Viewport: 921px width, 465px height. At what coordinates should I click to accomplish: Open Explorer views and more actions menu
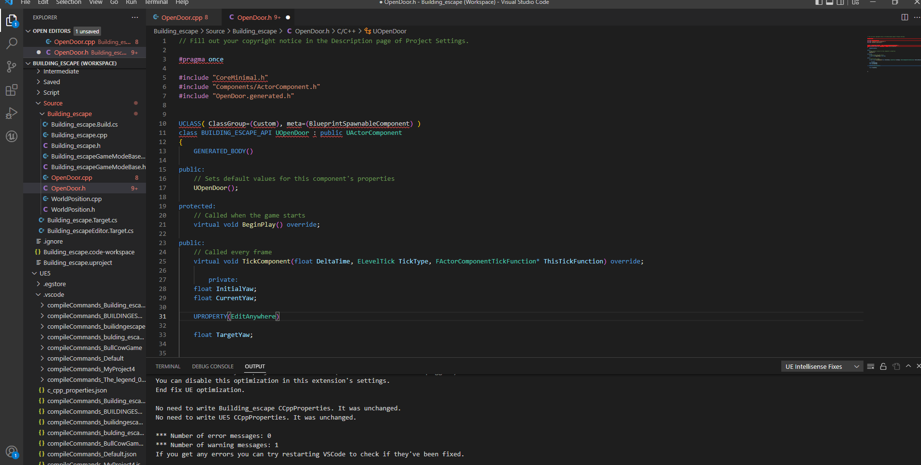coord(134,17)
